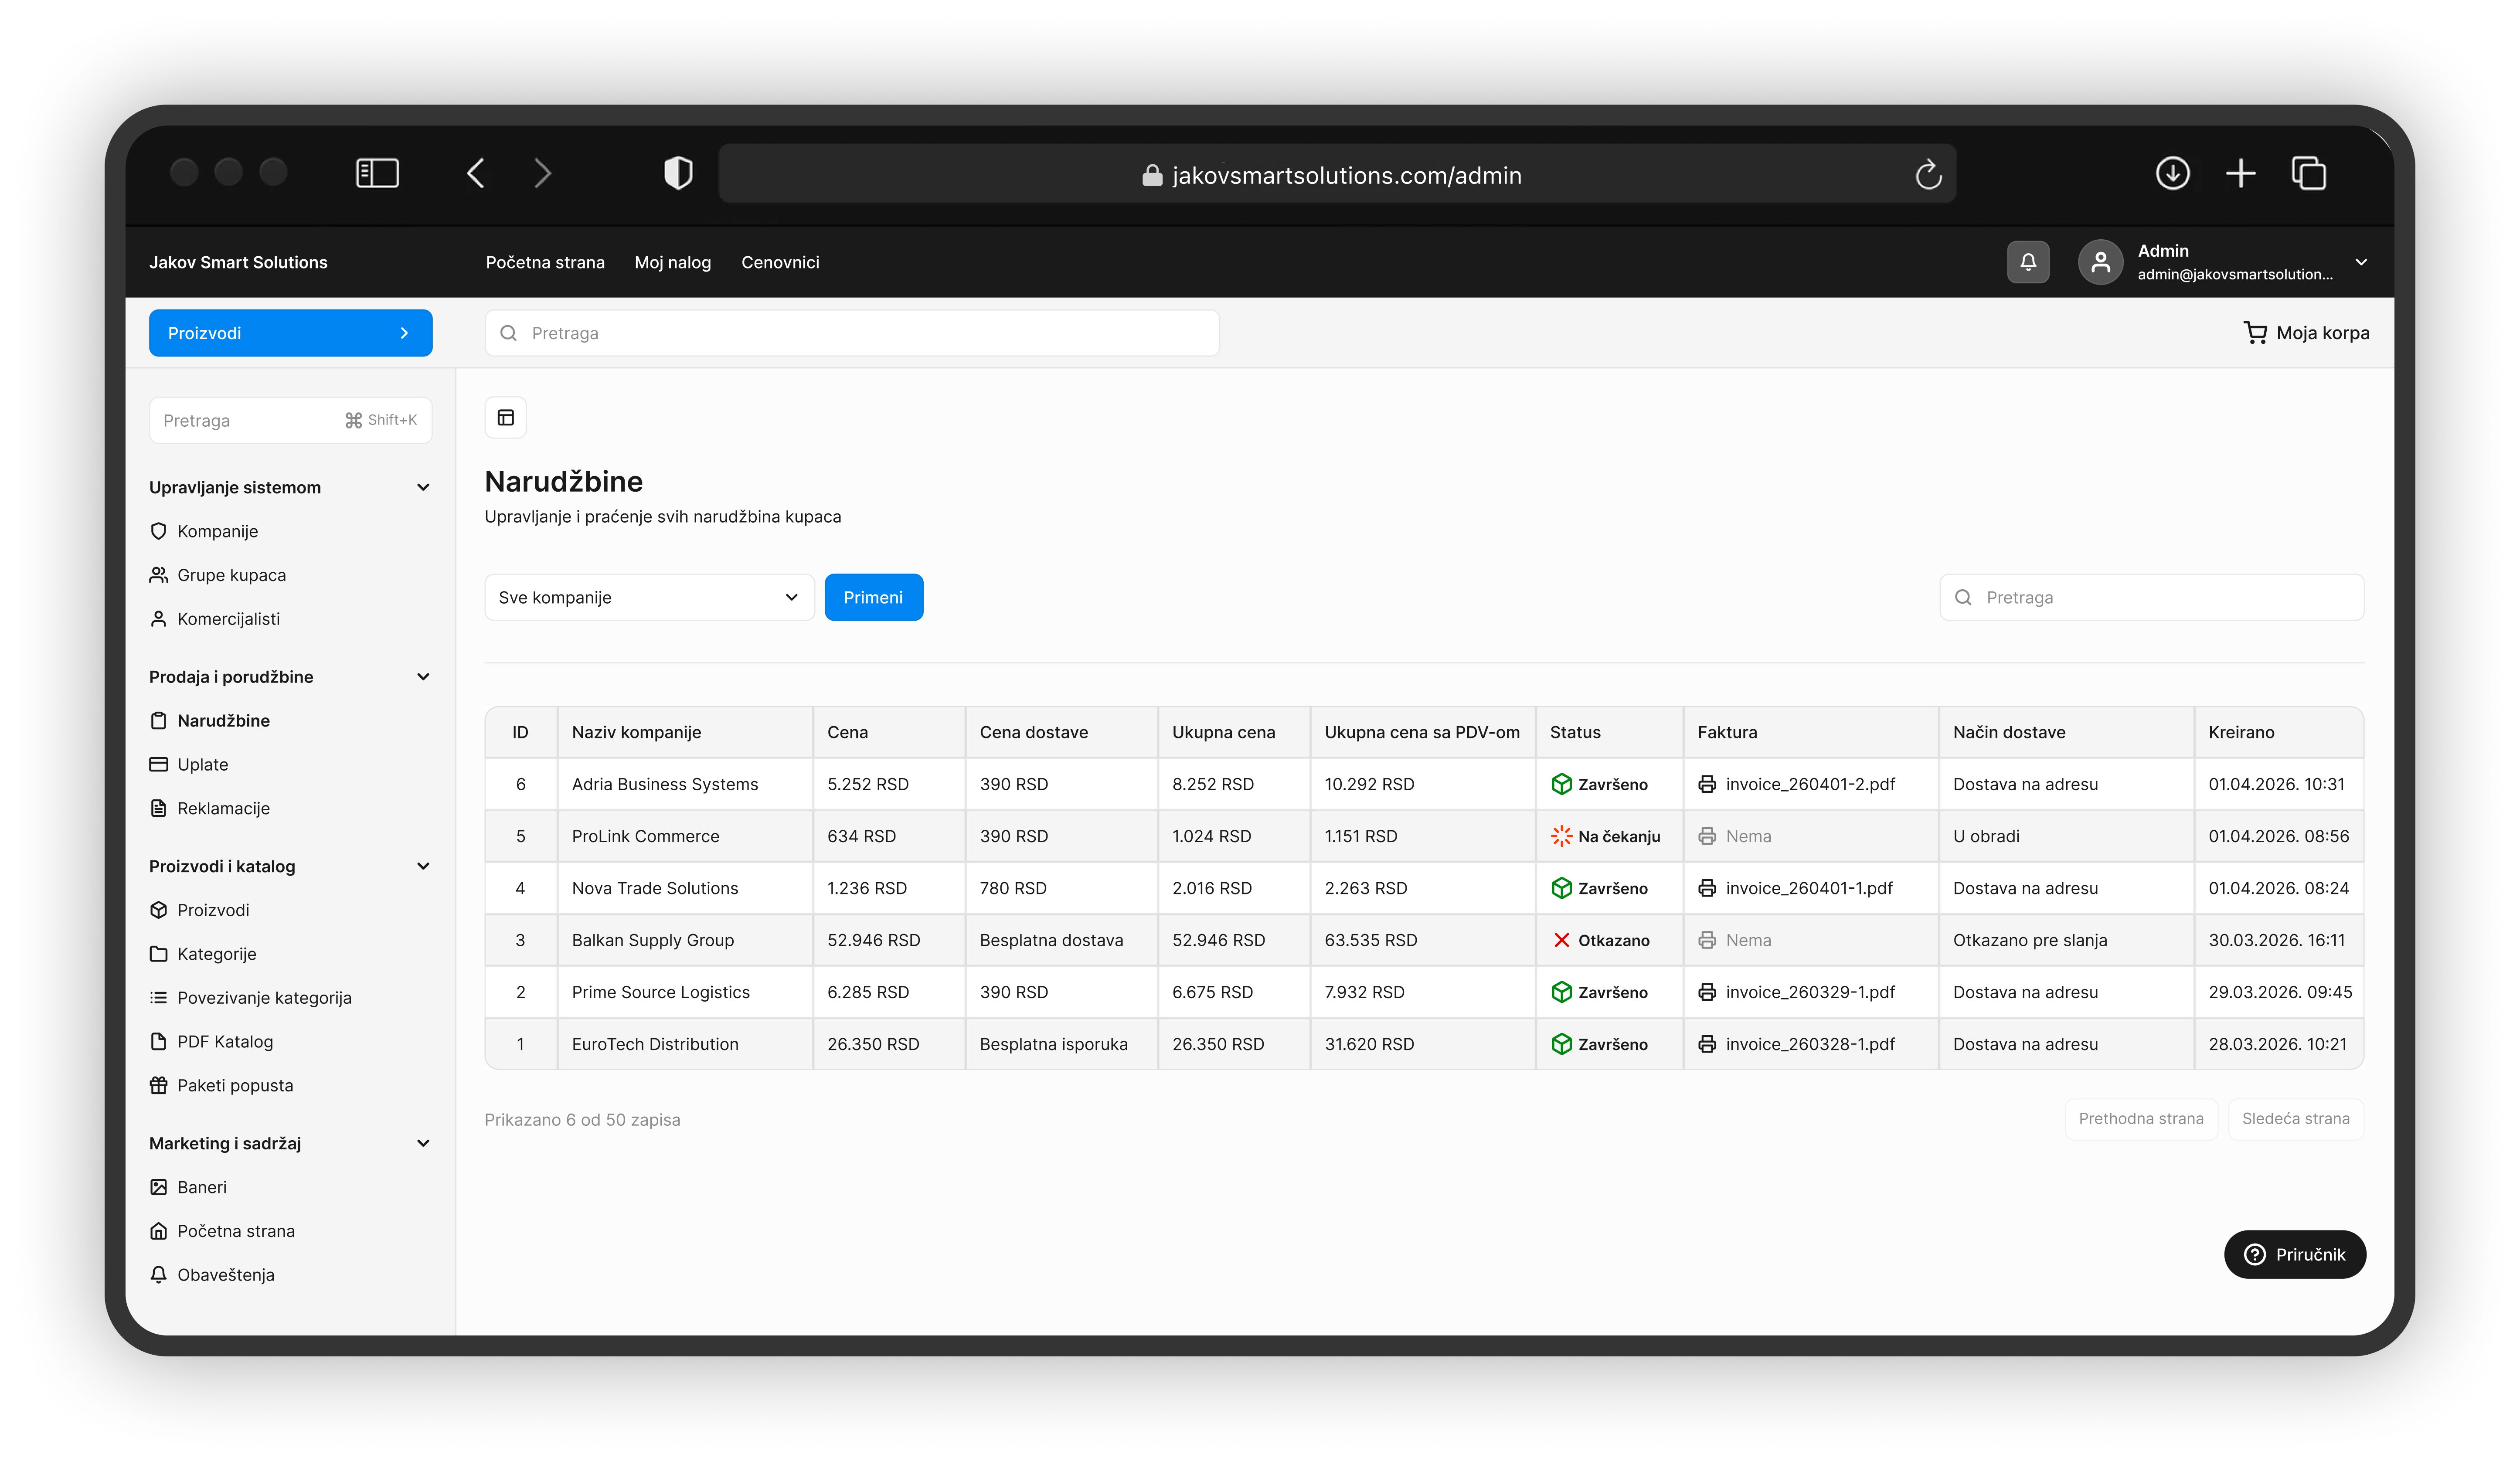The height and width of the screenshot is (1461, 2520).
Task: Open Cenovnici in top navigation
Action: (x=780, y=262)
